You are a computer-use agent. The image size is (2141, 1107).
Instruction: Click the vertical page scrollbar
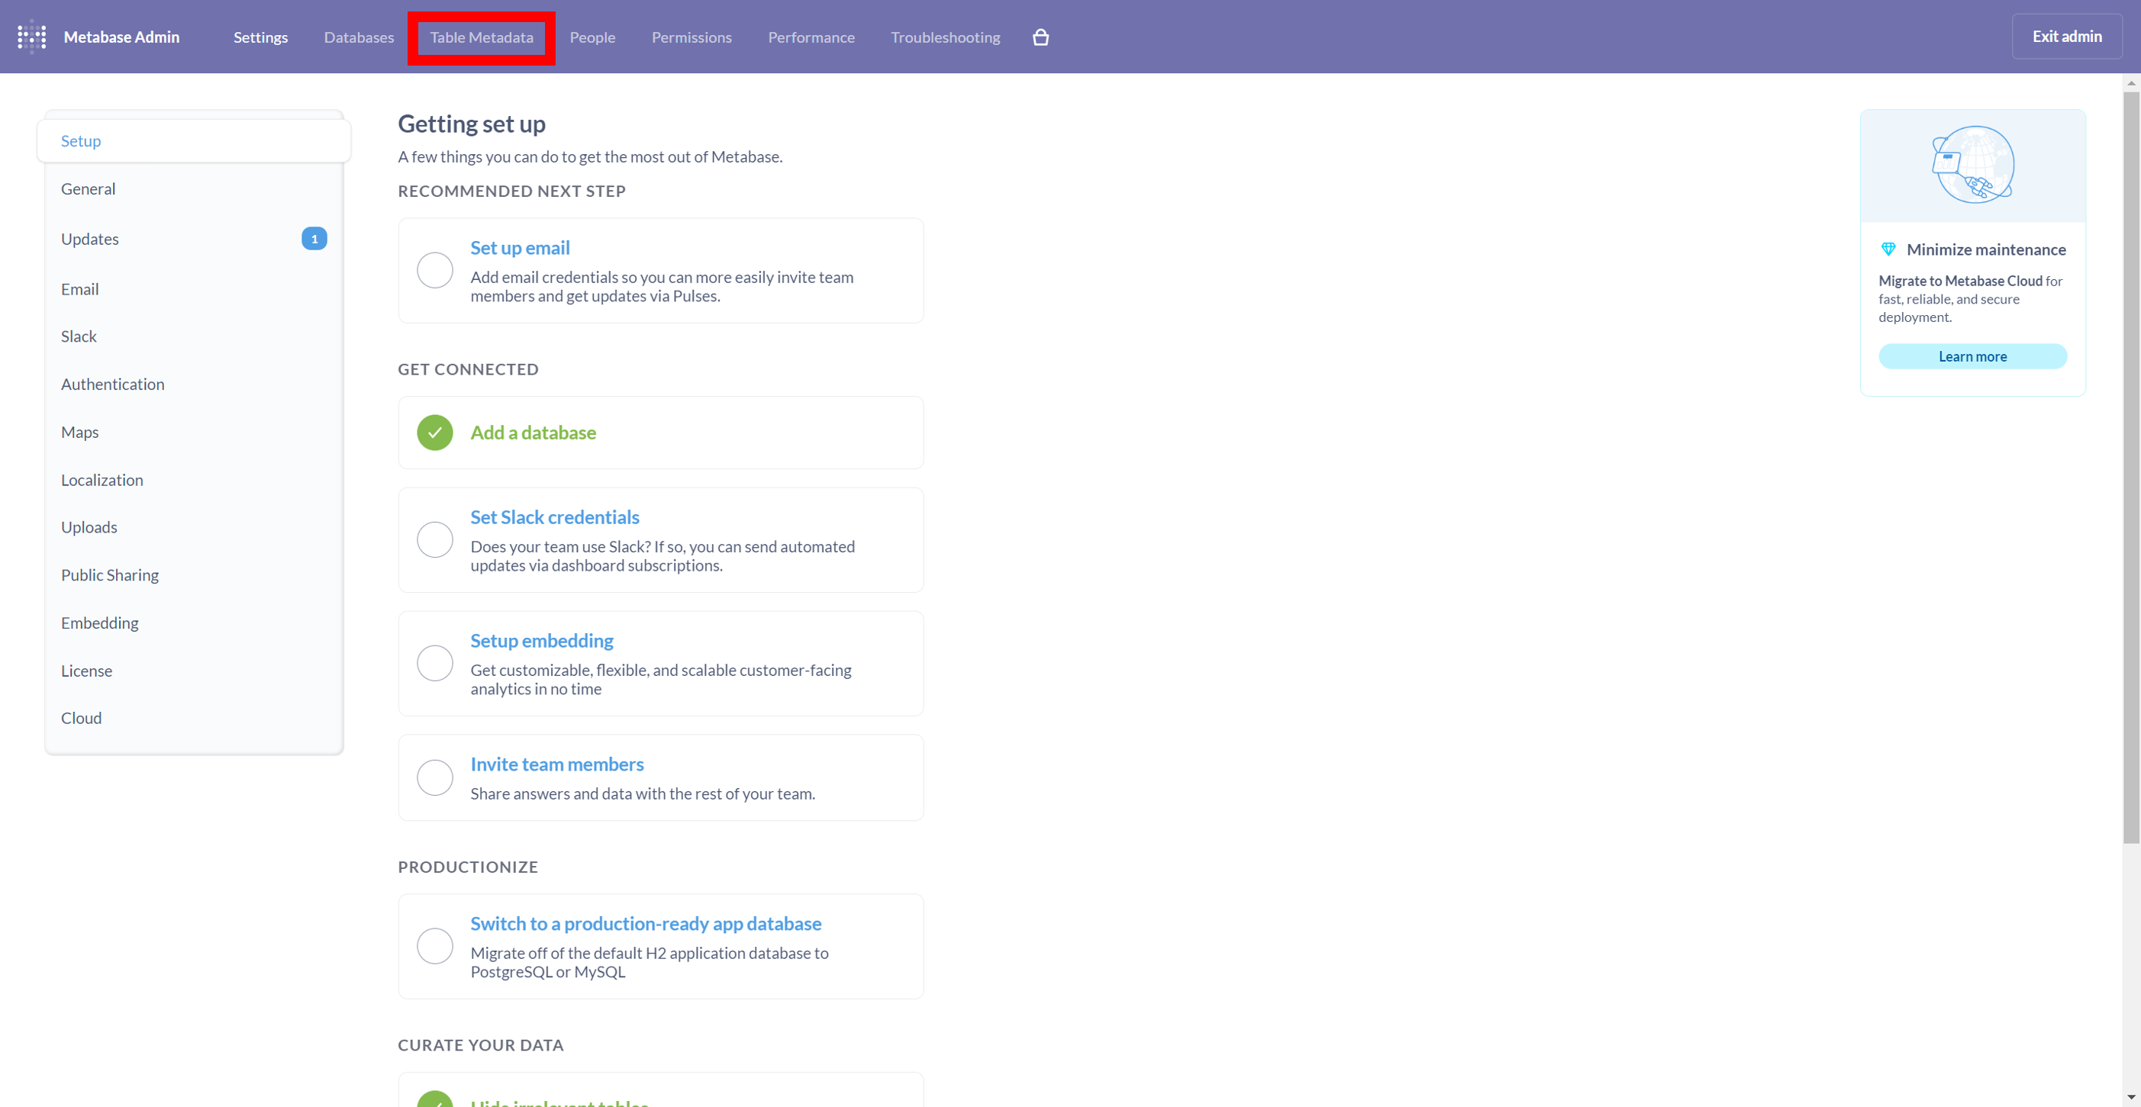coord(2131,467)
